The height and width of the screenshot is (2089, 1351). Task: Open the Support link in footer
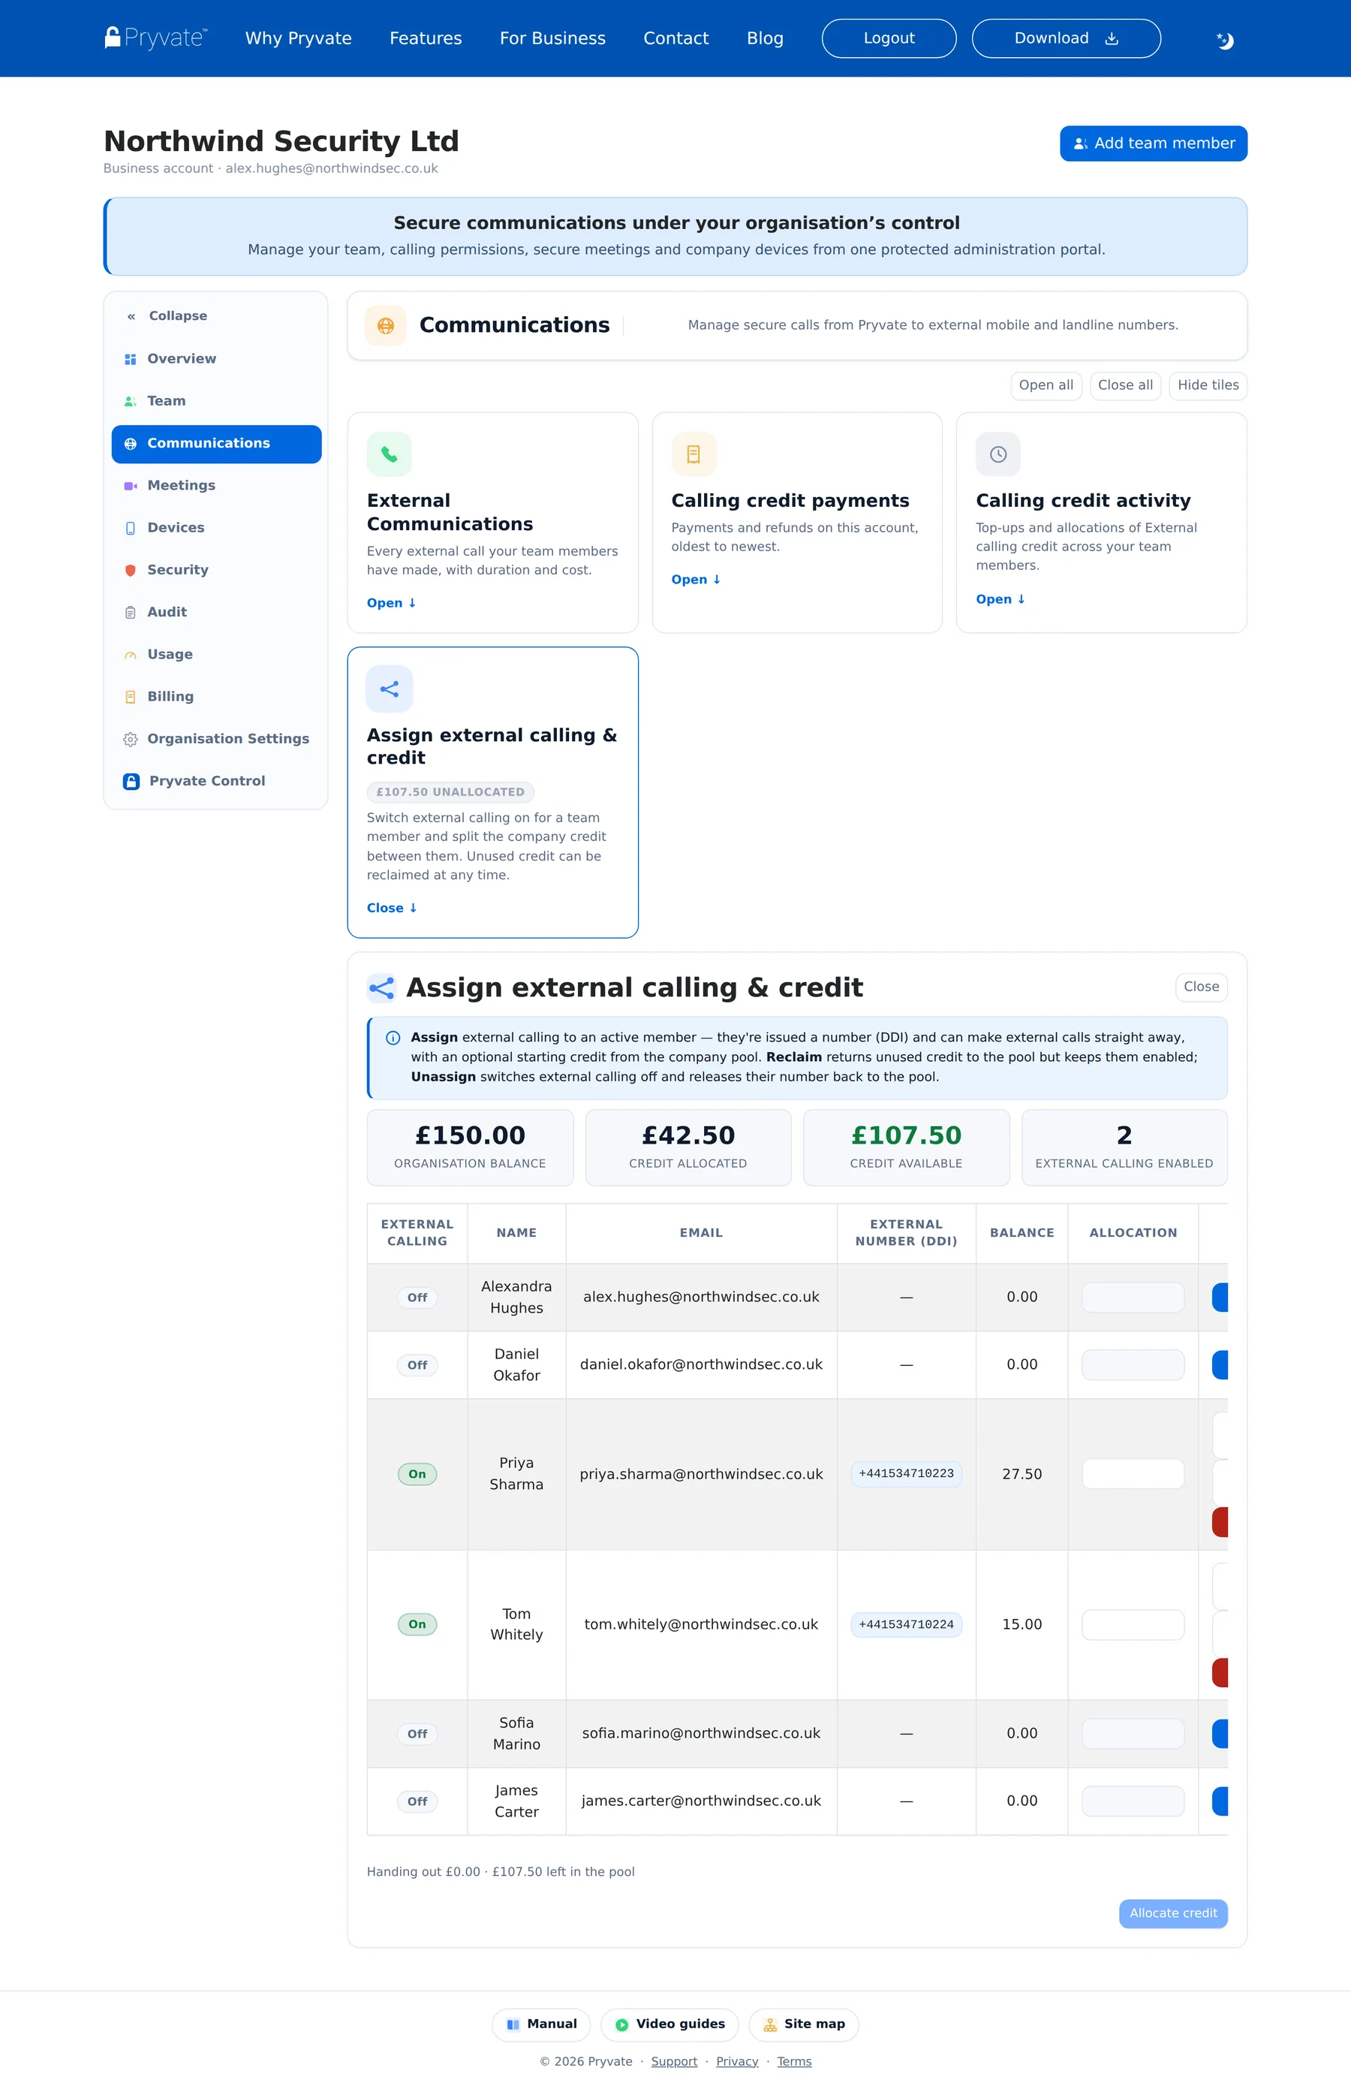tap(674, 2062)
